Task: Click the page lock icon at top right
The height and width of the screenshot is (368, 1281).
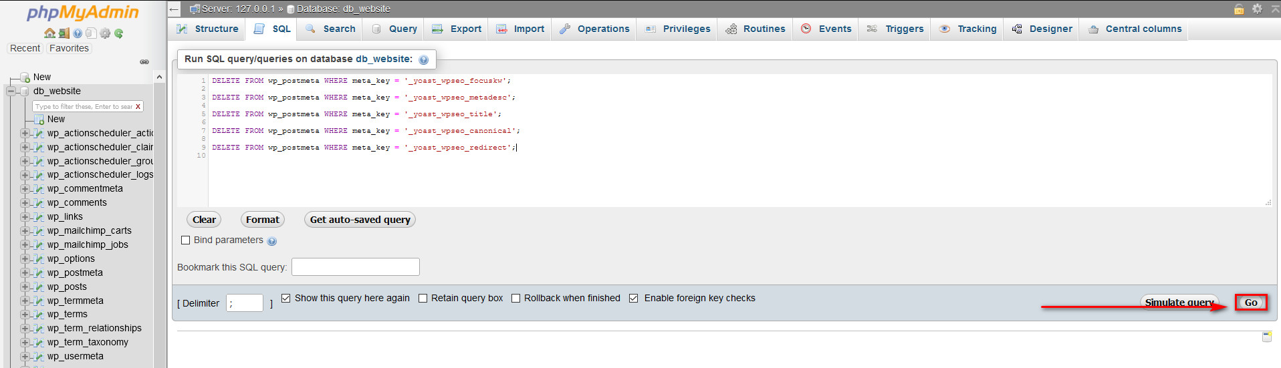Action: coord(1239,9)
